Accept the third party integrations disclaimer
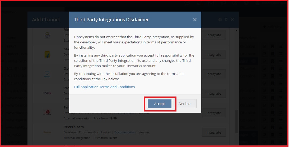 click(x=160, y=104)
